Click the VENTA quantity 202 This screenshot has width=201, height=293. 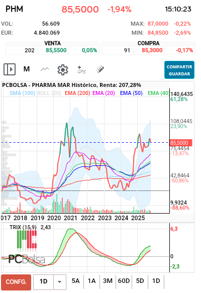click(x=30, y=50)
